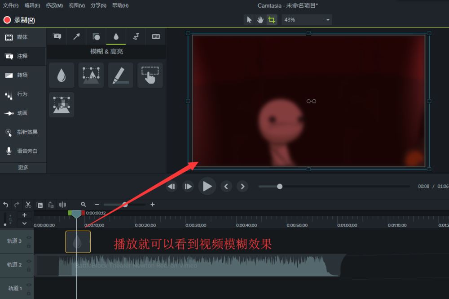Click the next frame playback button
This screenshot has width=449, height=299.
[x=188, y=187]
